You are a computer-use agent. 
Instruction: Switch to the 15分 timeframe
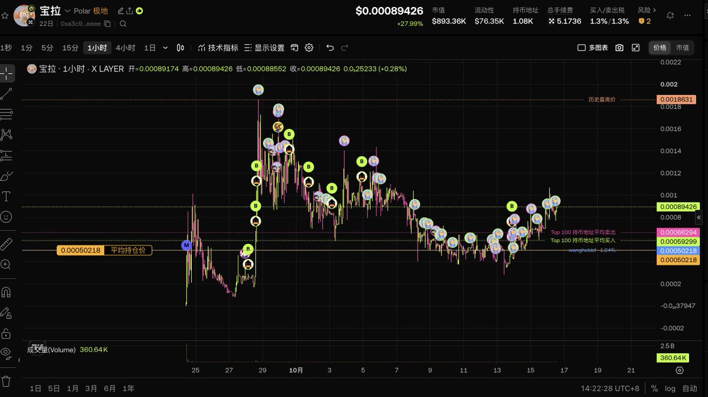coord(70,48)
